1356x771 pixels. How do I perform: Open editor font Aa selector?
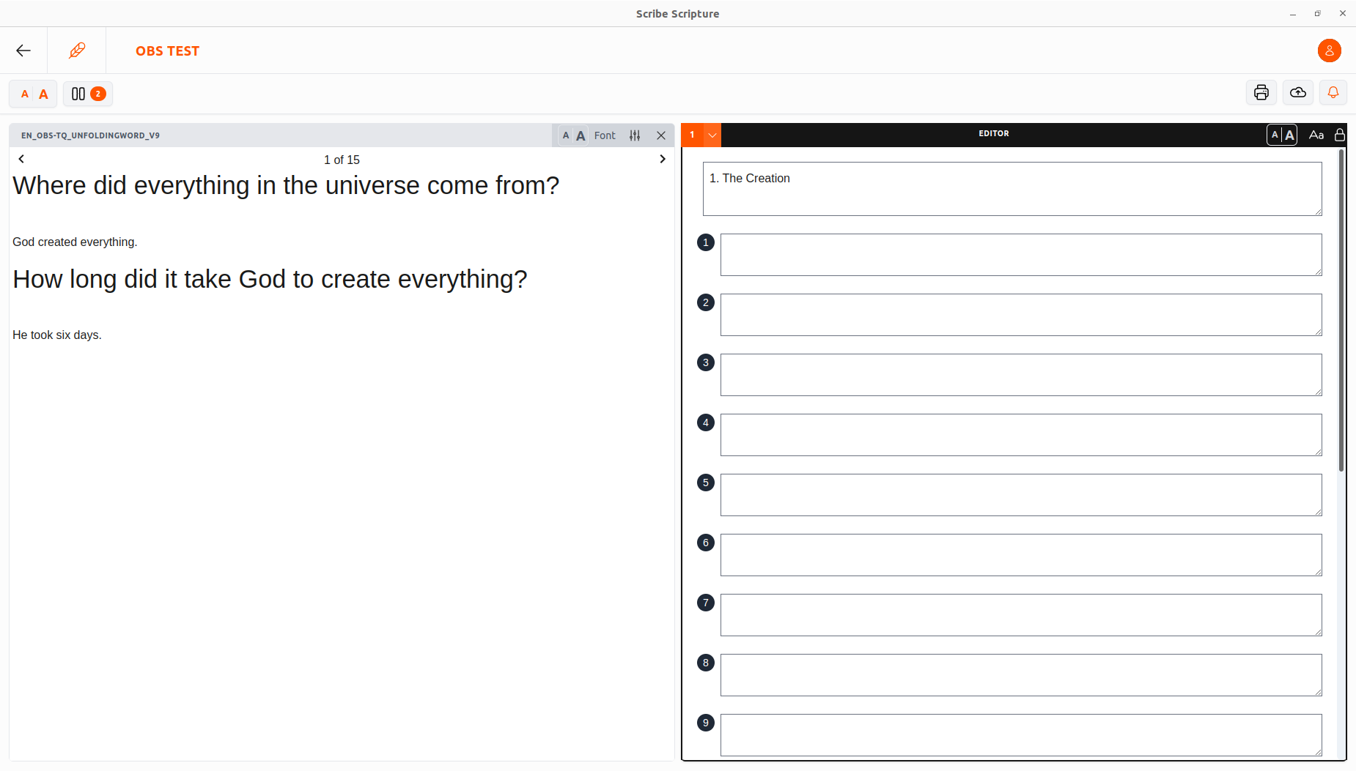click(x=1316, y=135)
